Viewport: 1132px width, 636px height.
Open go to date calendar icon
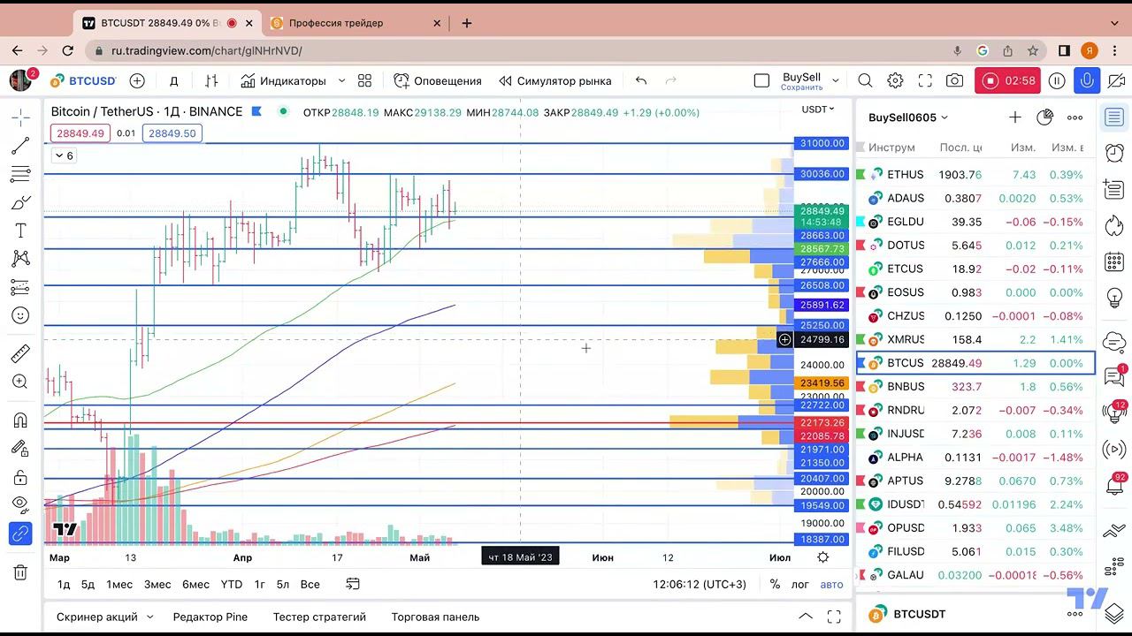point(353,584)
